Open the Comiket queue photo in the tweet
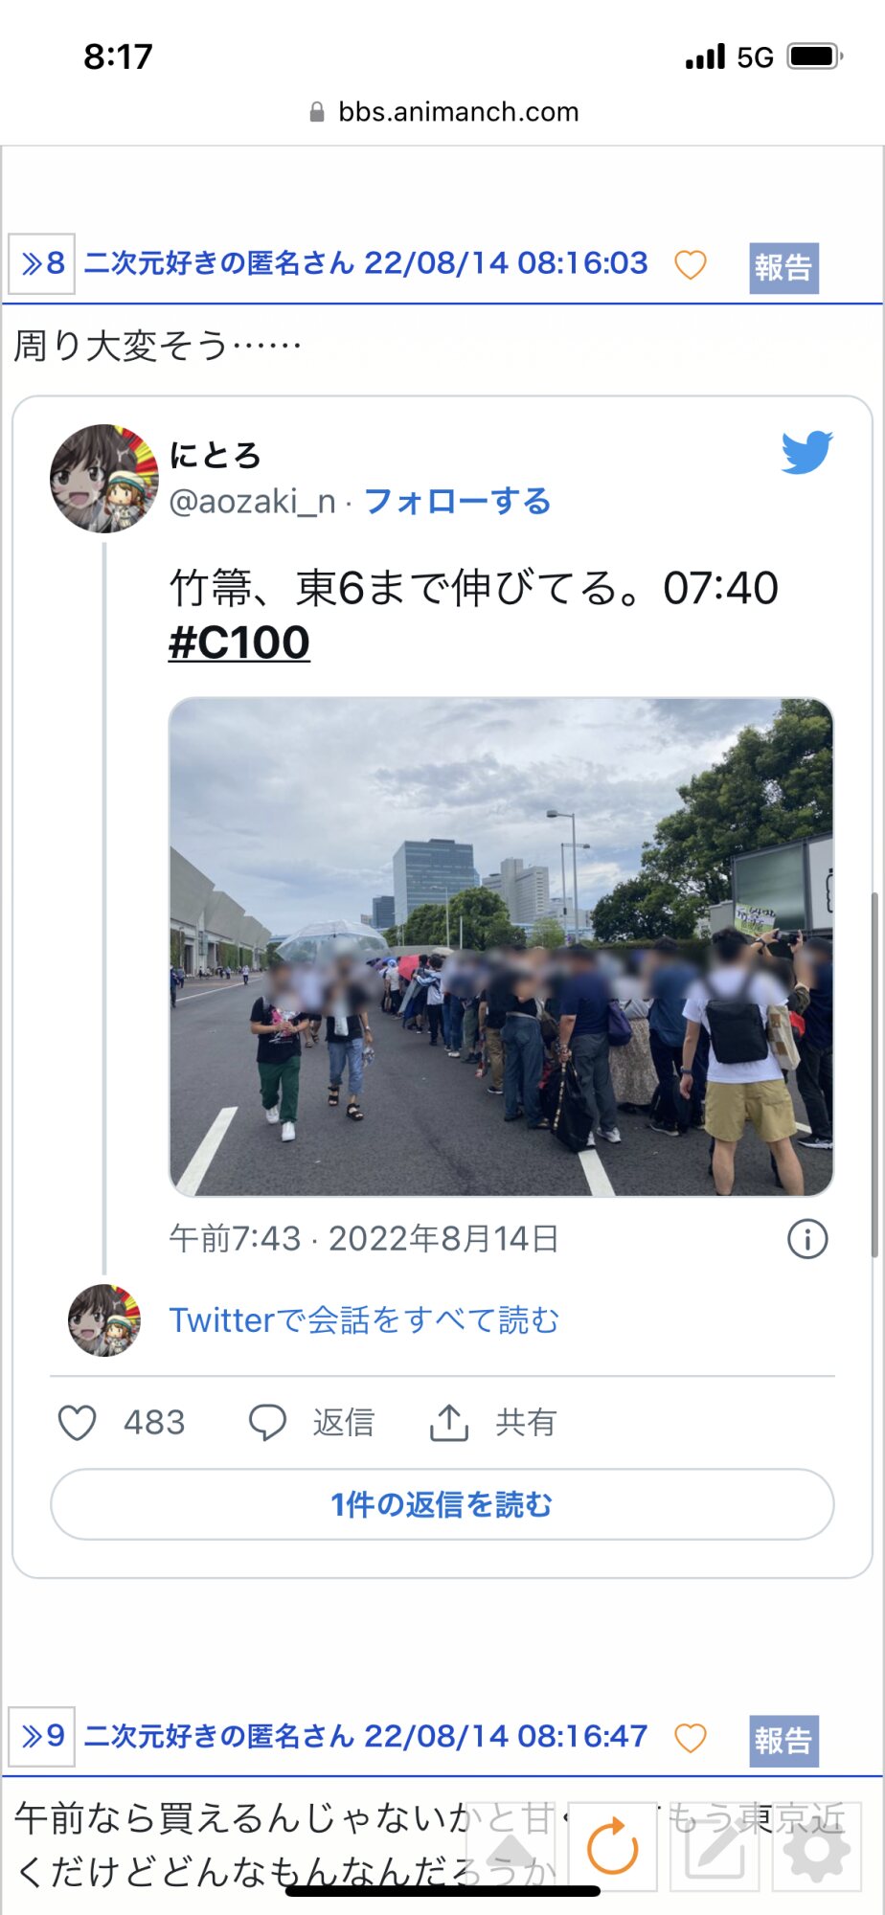885x1915 pixels. pos(501,947)
